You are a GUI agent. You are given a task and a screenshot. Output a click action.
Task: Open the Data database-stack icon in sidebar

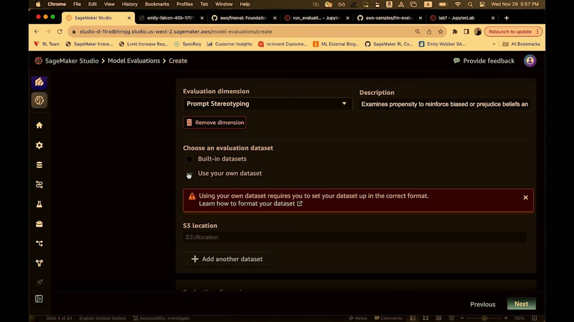[x=39, y=165]
